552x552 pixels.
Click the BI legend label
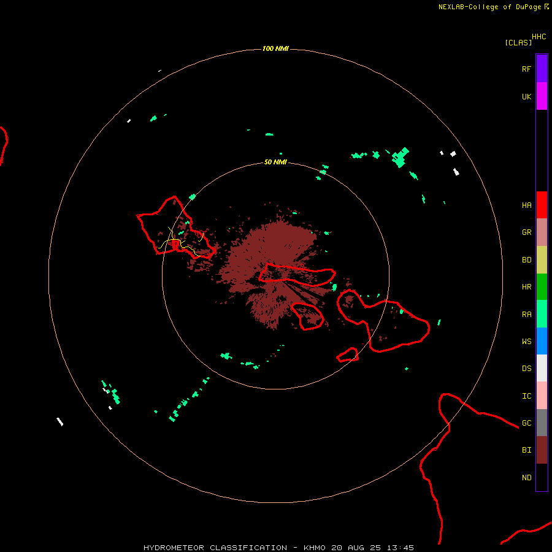(526, 450)
